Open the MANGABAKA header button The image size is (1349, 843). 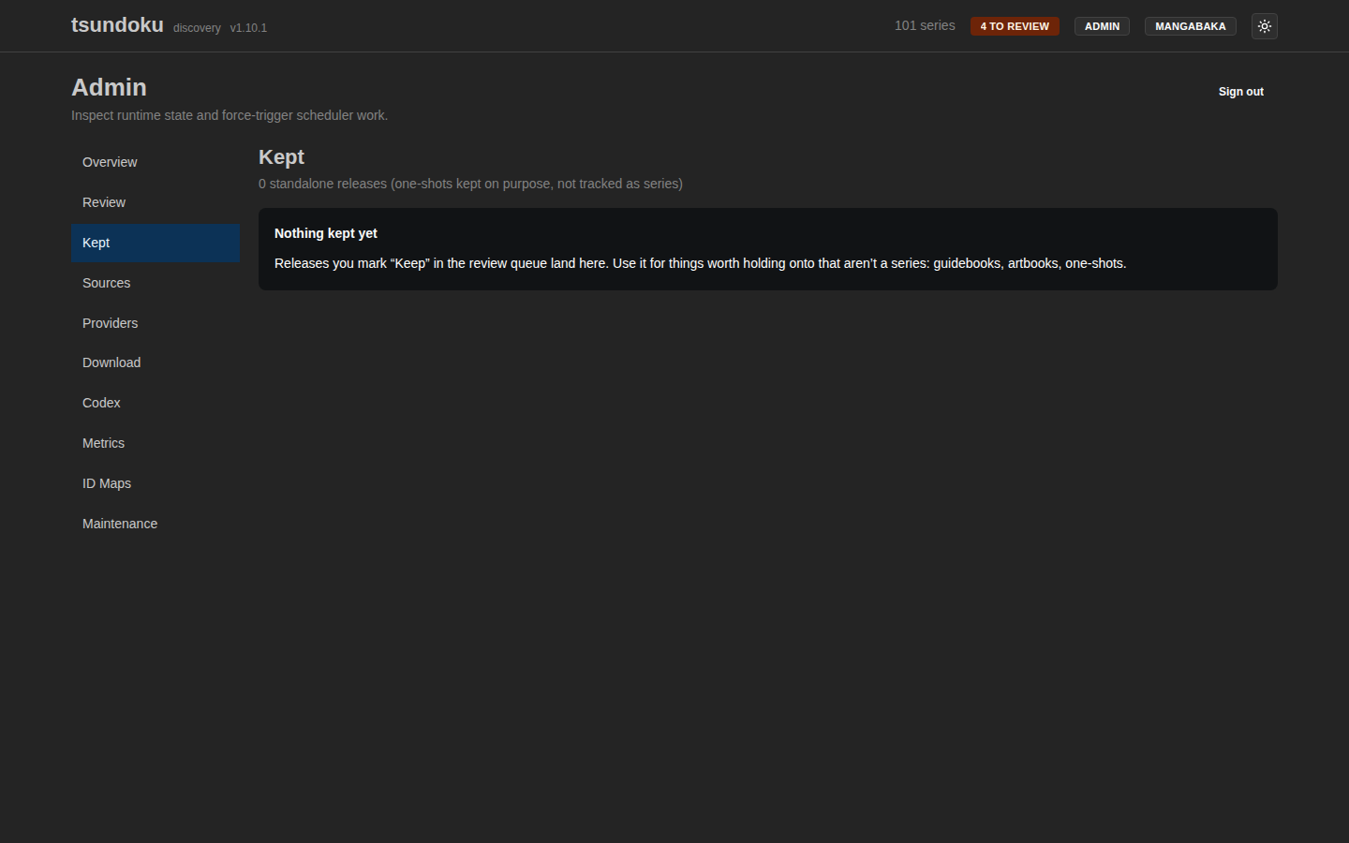click(x=1190, y=26)
